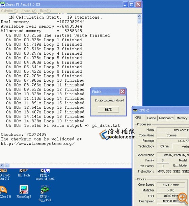
Task: Click the Loop 19 finished line
Action: (x=45, y=121)
